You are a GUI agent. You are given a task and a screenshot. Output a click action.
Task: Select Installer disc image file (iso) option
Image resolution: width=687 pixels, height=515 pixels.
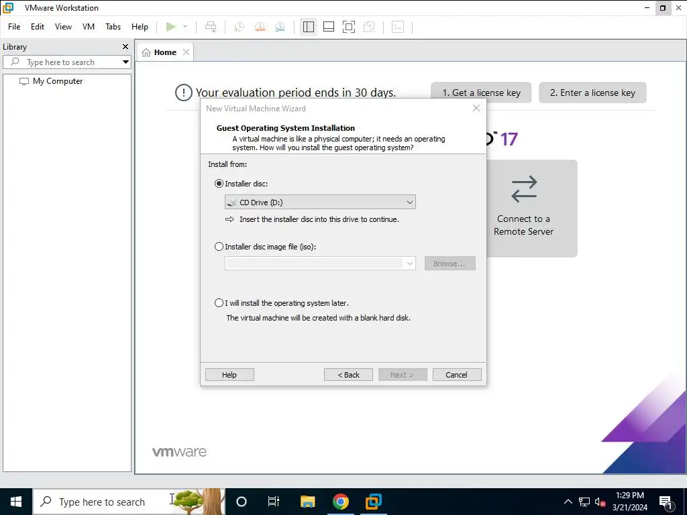pyautogui.click(x=219, y=247)
